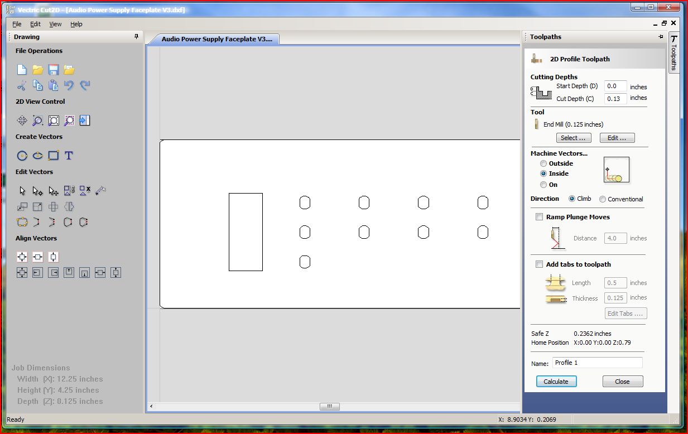Switch Direction to Conventional
The width and height of the screenshot is (688, 434).
pos(603,199)
